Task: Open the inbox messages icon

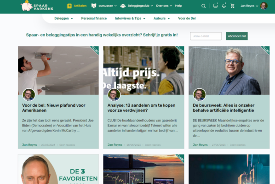Action: pos(215,6)
